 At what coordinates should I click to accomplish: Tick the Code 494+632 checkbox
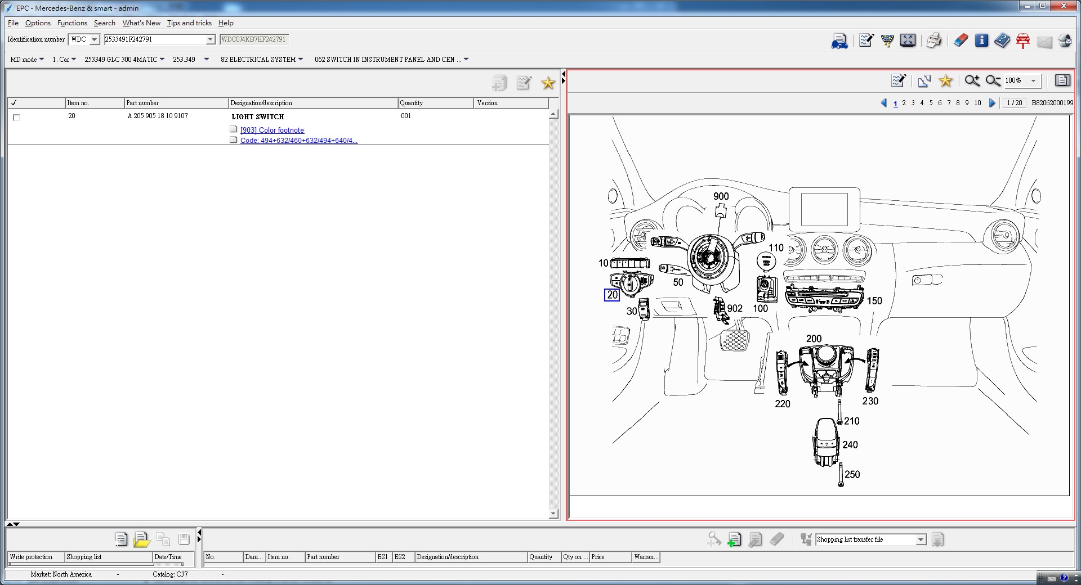(x=233, y=140)
